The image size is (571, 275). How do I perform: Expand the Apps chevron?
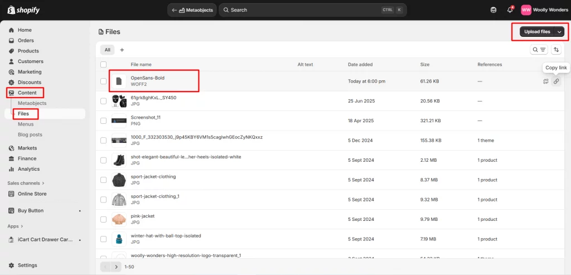(x=22, y=226)
